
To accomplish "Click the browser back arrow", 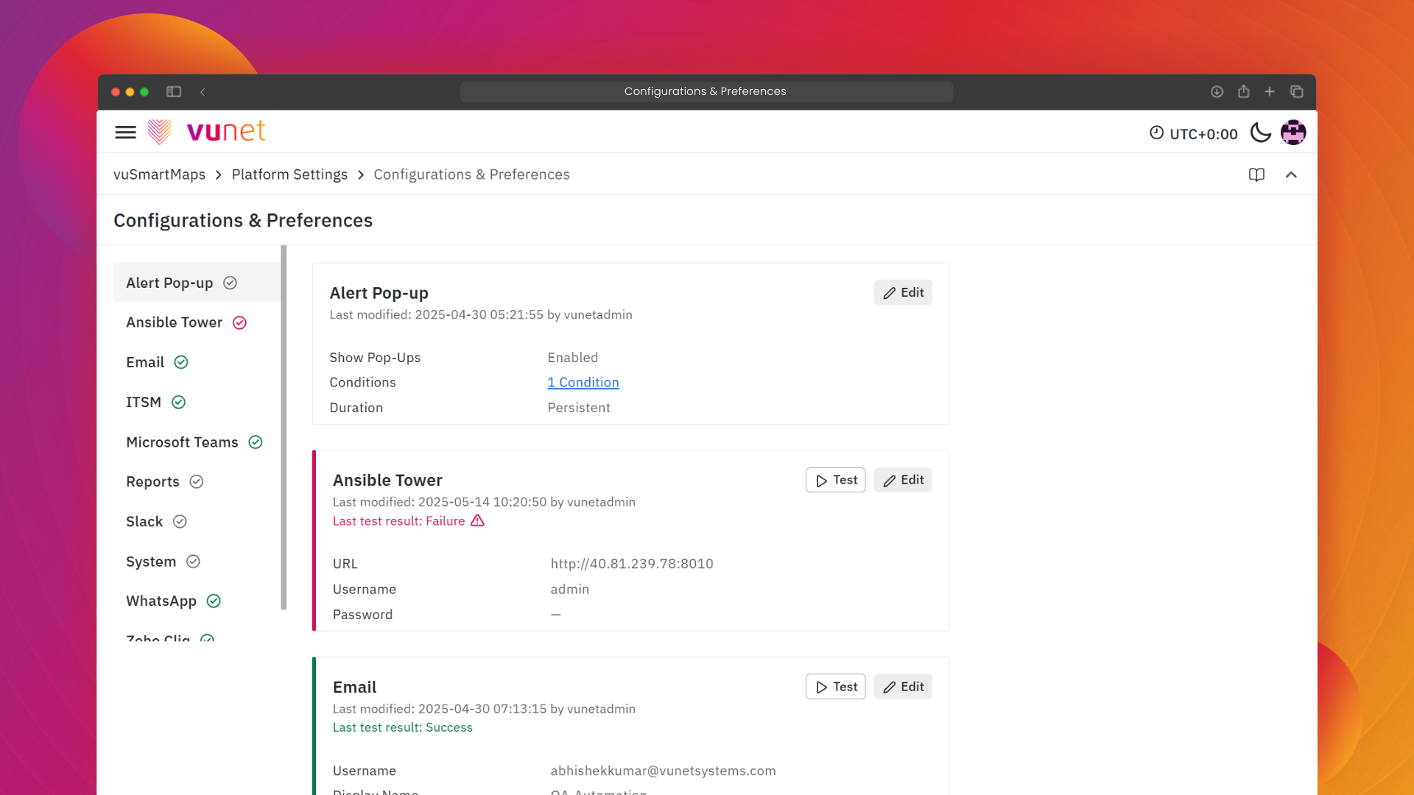I will click(x=203, y=92).
